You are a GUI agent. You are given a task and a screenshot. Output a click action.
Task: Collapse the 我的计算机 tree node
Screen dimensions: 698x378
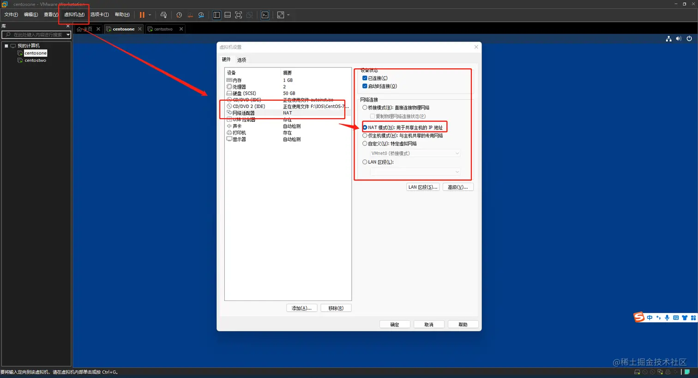6,46
